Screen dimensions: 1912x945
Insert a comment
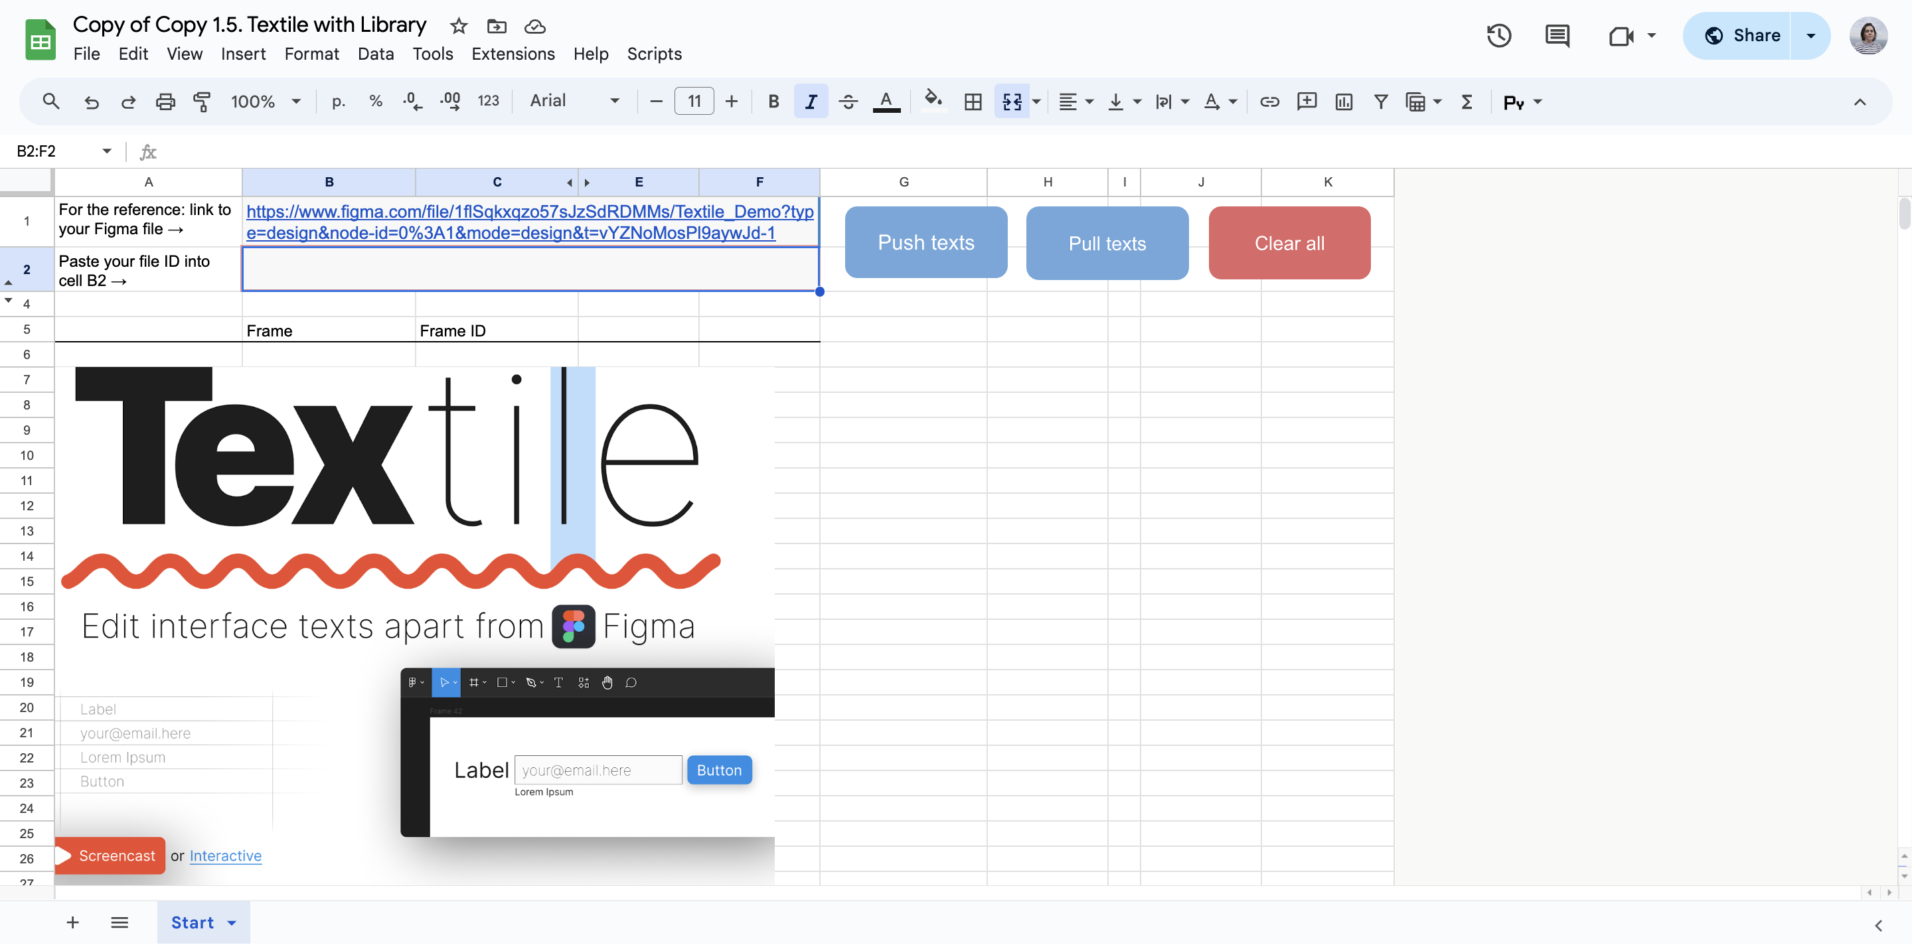pyautogui.click(x=1307, y=102)
